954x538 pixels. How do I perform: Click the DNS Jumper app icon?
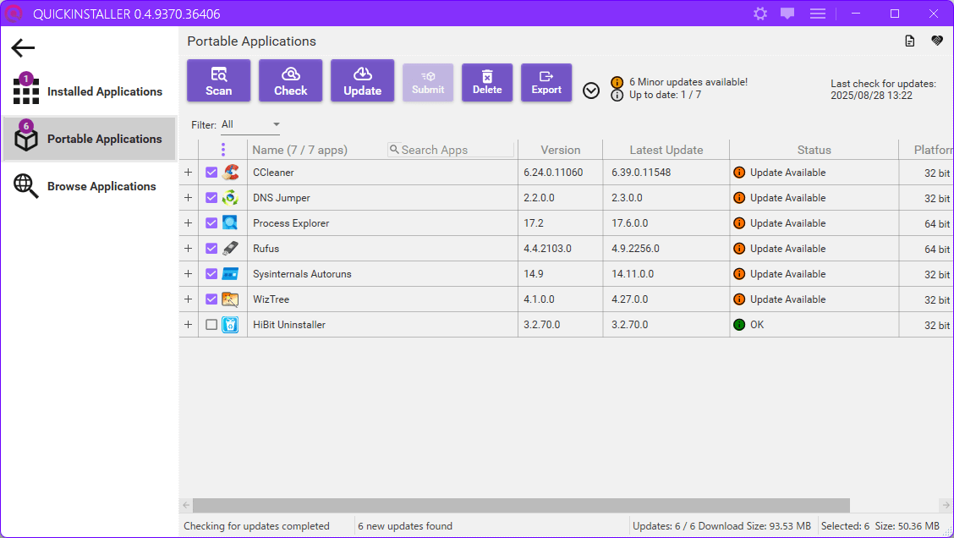(x=230, y=198)
